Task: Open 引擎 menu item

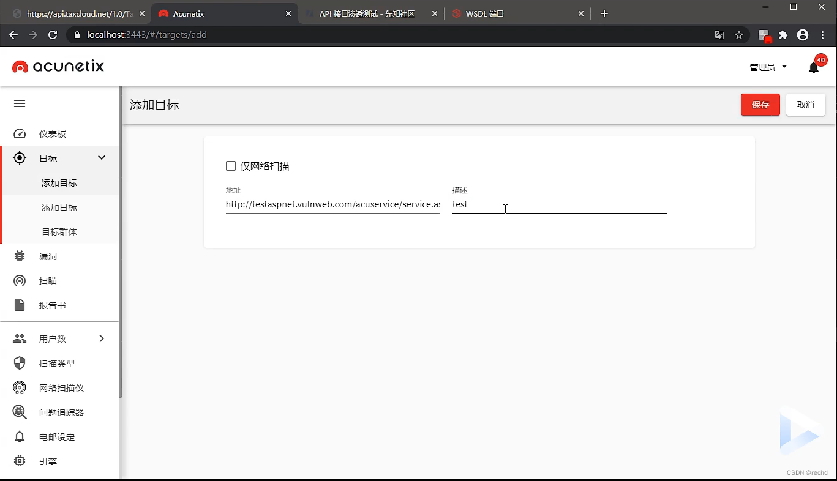Action: point(59,461)
